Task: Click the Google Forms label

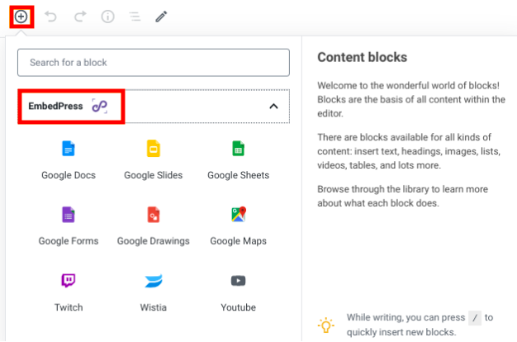Action: [x=69, y=241]
